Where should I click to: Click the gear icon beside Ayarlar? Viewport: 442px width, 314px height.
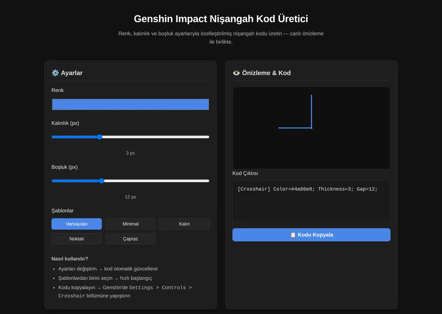click(55, 73)
